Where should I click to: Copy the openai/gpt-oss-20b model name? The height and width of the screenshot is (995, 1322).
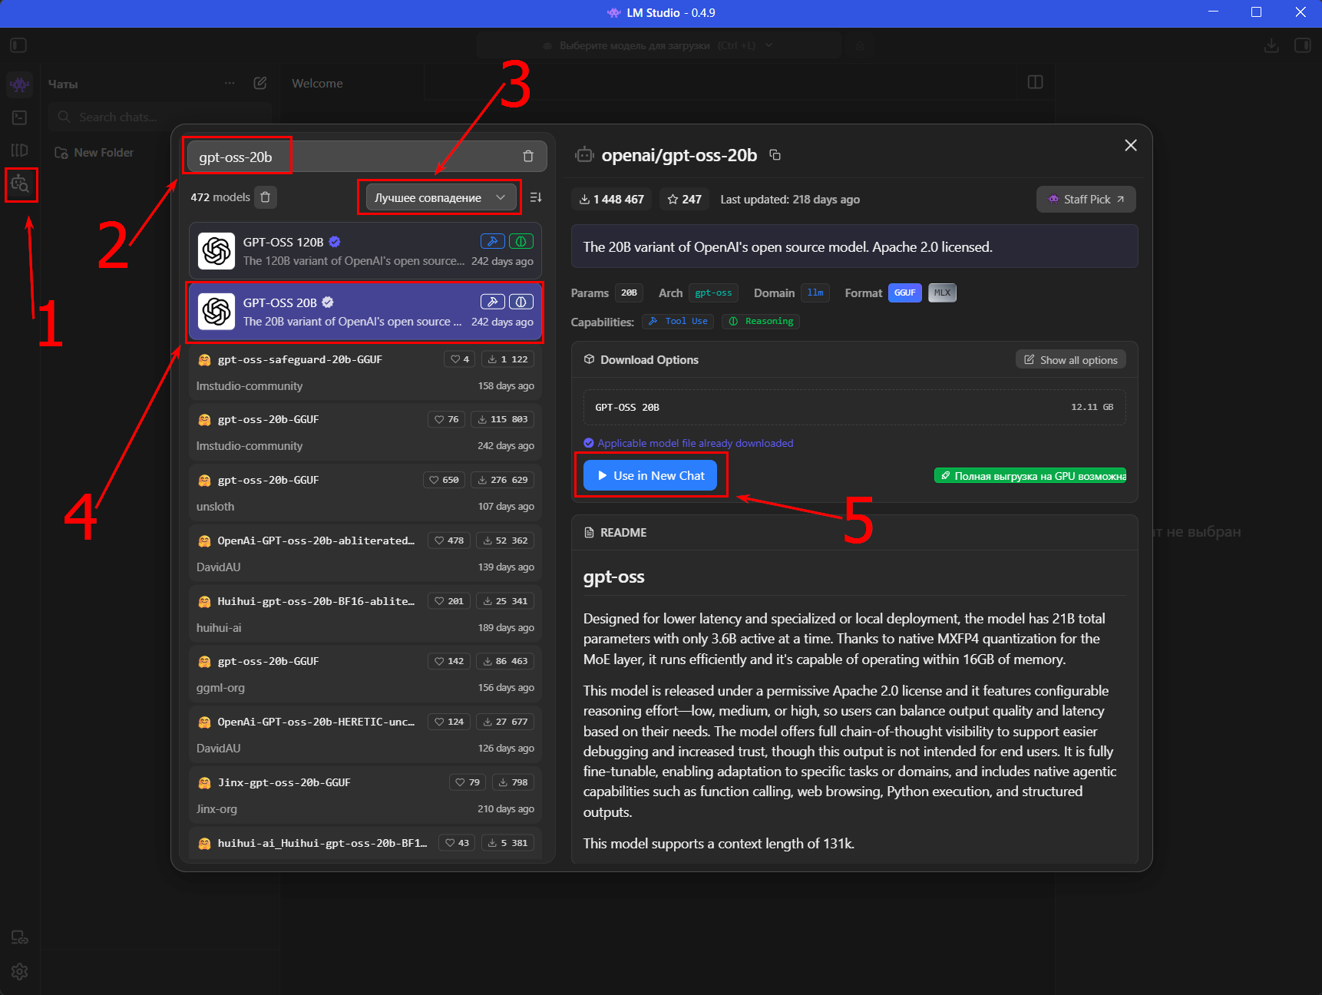point(775,155)
